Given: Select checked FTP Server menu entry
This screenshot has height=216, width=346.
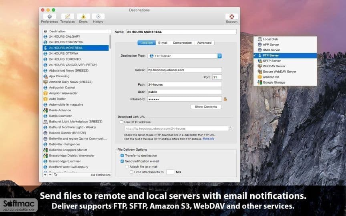Looking at the screenshot, I should pyautogui.click(x=285, y=55).
